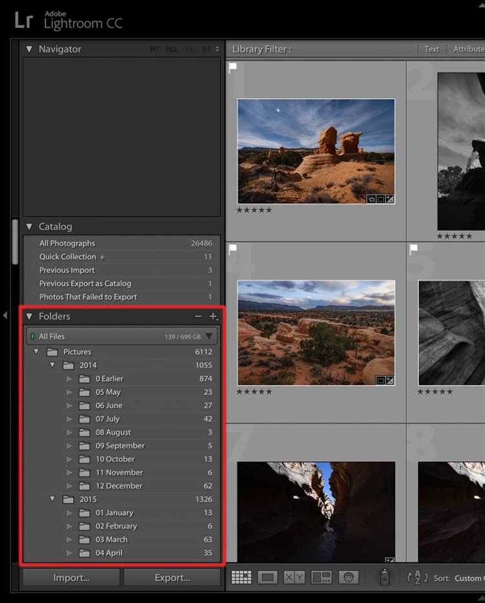Screen dimensions: 485x603
Task: Select All Photographs in Catalog
Action: pos(67,243)
